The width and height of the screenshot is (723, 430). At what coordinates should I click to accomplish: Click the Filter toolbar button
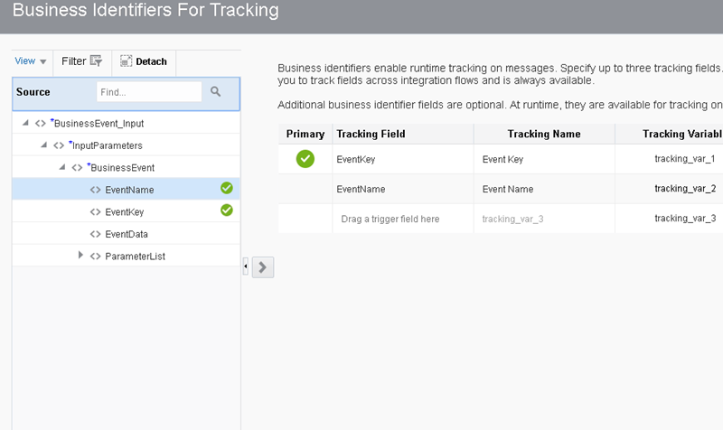81,61
